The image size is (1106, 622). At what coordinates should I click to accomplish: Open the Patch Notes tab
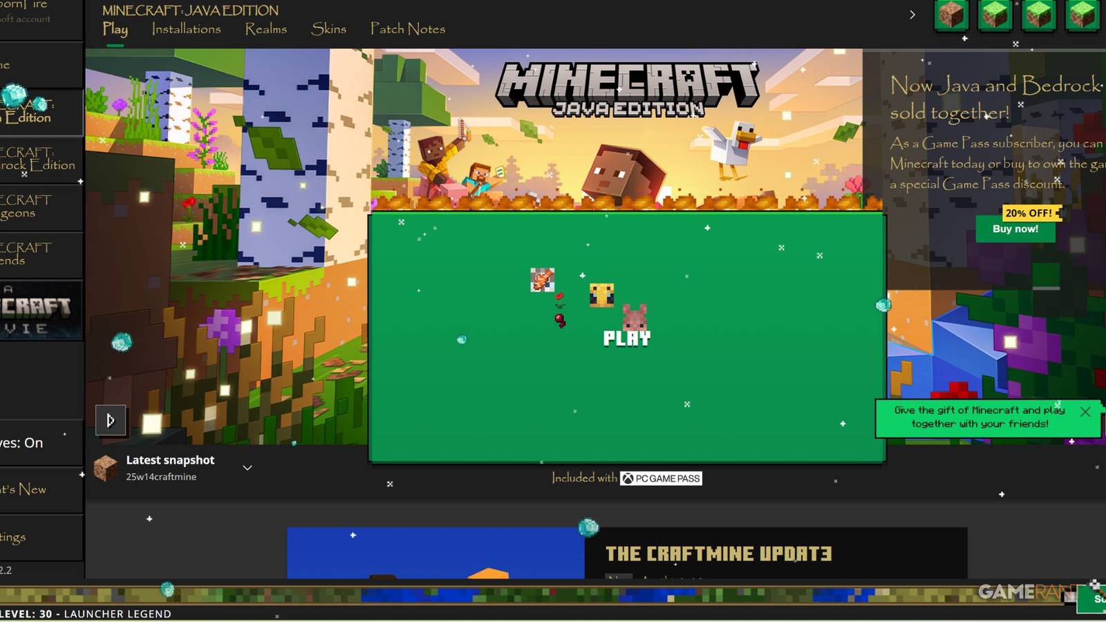click(x=407, y=29)
